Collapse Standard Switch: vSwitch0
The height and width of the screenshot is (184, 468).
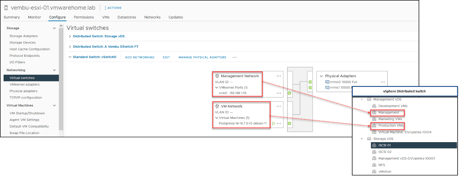pos(70,57)
